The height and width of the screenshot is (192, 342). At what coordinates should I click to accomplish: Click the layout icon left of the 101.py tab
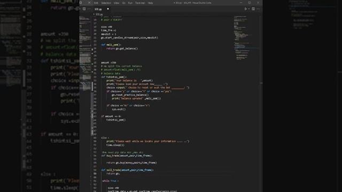point(84,9)
